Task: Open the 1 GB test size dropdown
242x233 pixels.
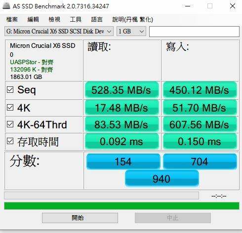Action: [131, 31]
